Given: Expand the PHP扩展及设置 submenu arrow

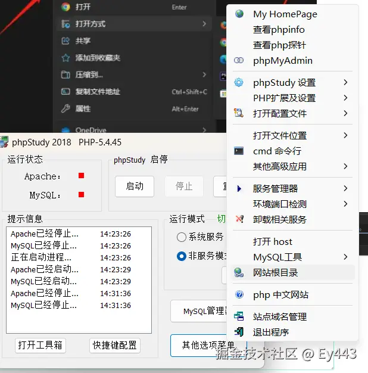Looking at the screenshot, I should [x=345, y=98].
